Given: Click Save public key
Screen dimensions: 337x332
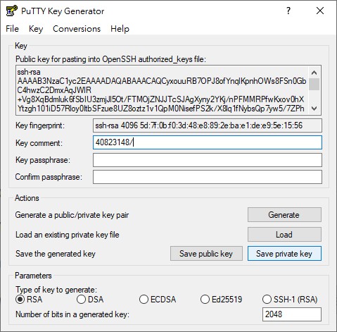Looking at the screenshot, I should [206, 254].
